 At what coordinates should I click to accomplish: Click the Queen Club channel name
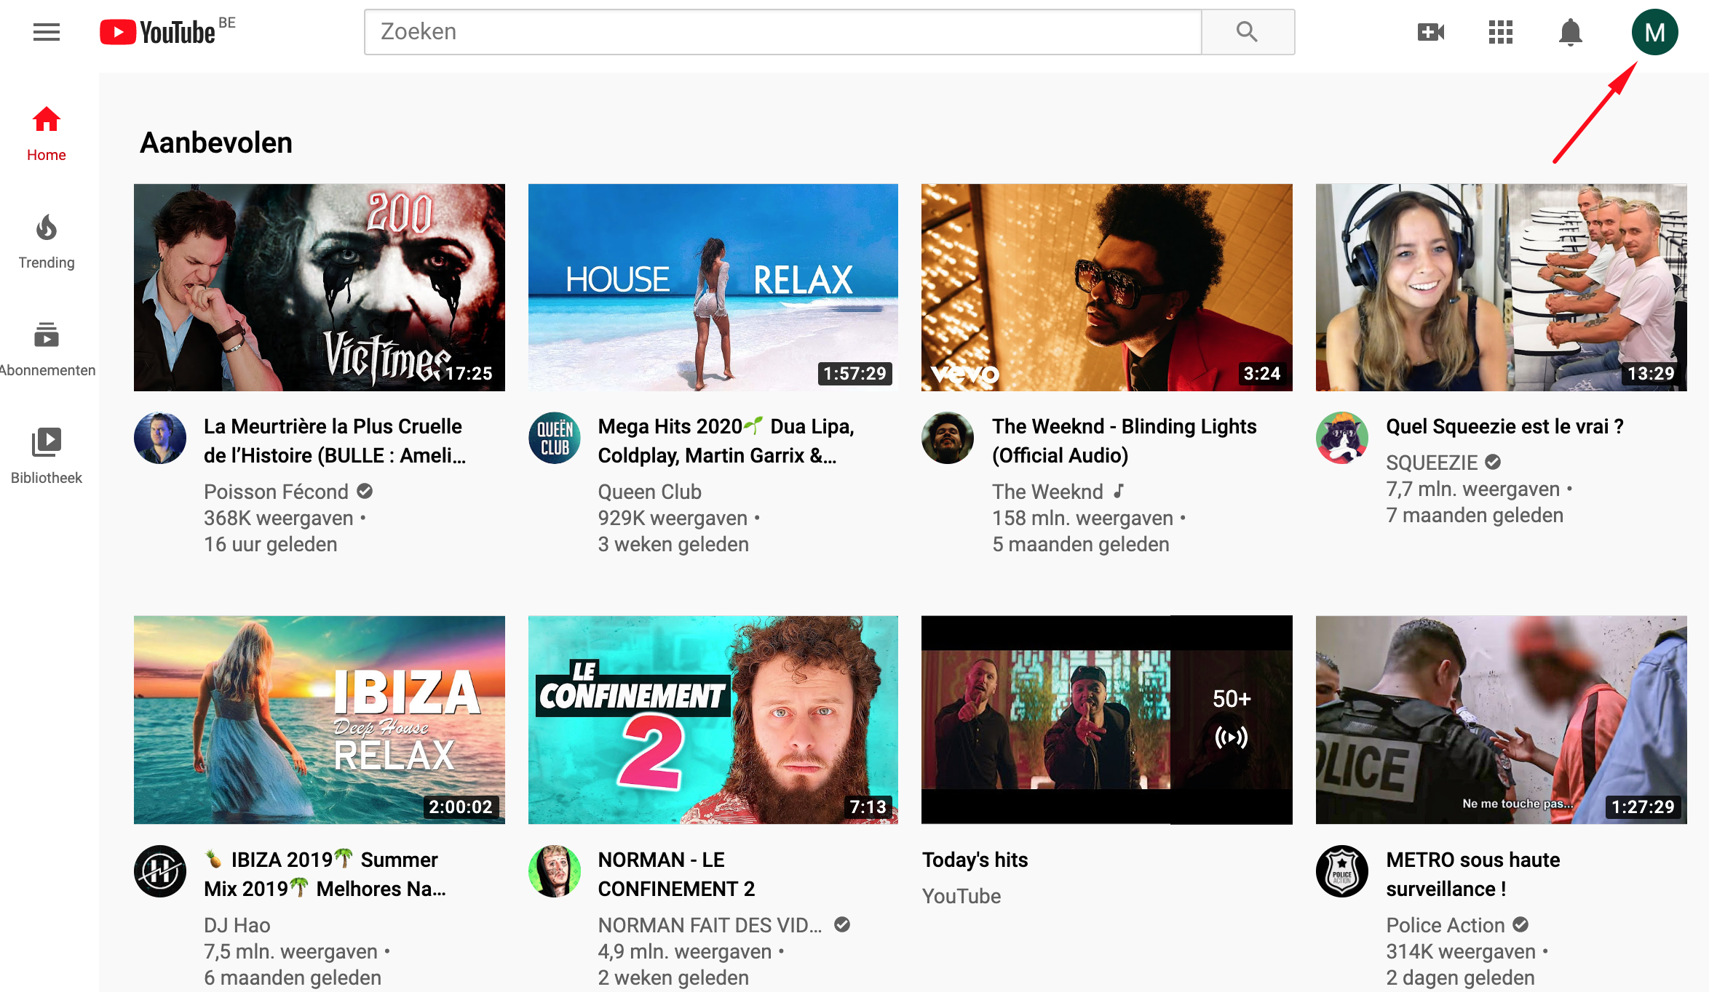(x=649, y=492)
